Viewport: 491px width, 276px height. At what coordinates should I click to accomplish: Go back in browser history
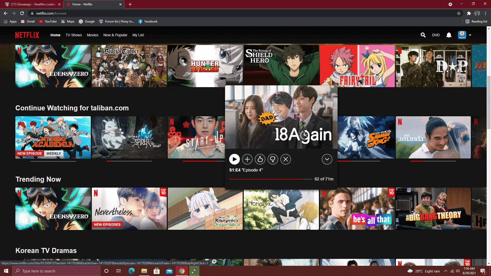point(6,13)
